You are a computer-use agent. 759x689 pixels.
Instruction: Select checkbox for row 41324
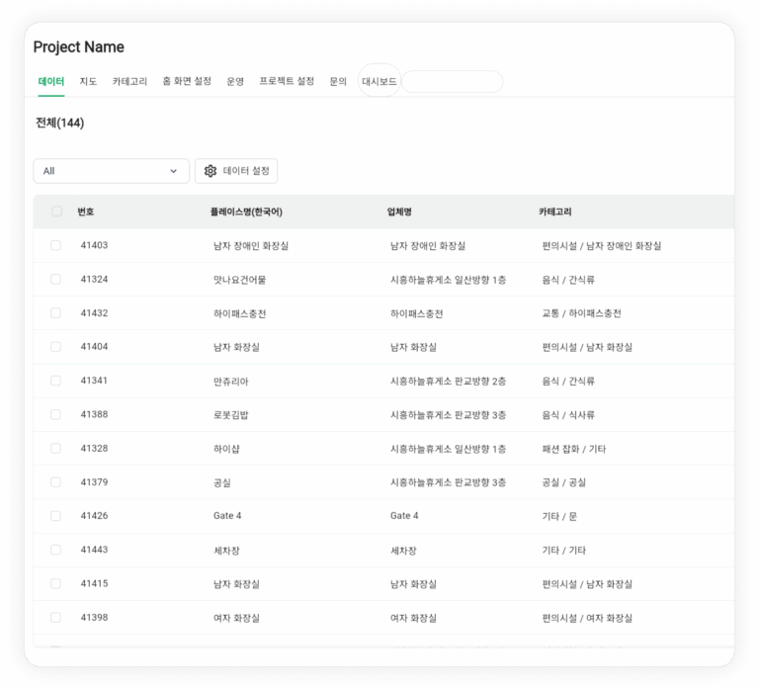pos(55,279)
